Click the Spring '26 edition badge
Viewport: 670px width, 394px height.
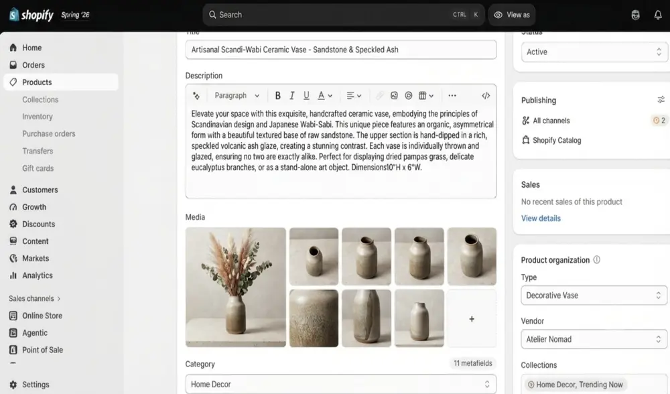pyautogui.click(x=75, y=15)
